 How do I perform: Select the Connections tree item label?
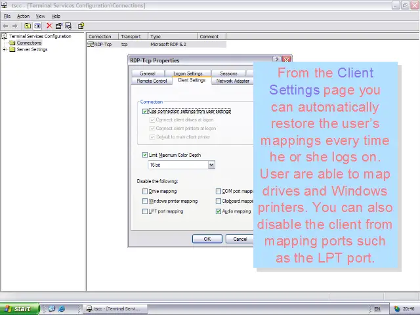[x=29, y=43]
